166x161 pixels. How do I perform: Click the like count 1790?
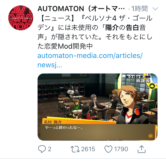pos(121,149)
